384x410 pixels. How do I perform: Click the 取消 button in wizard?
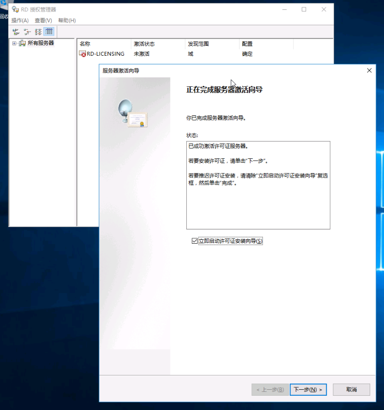(x=351, y=389)
